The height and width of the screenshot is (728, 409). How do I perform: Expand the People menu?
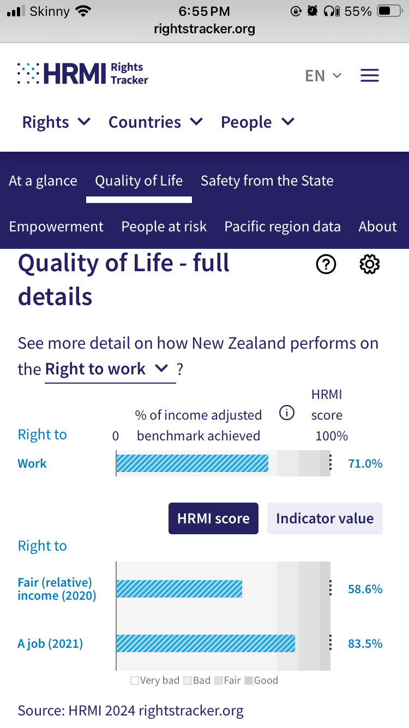click(x=257, y=122)
